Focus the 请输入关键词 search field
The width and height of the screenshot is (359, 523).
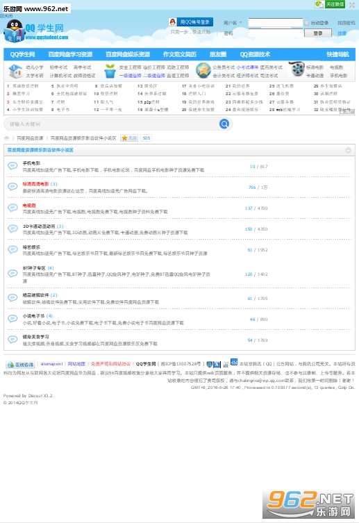pos(111,124)
